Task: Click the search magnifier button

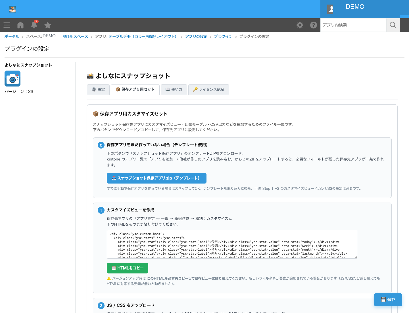Action: coord(393,25)
